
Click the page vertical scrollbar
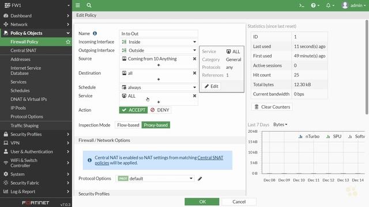(x=367, y=67)
